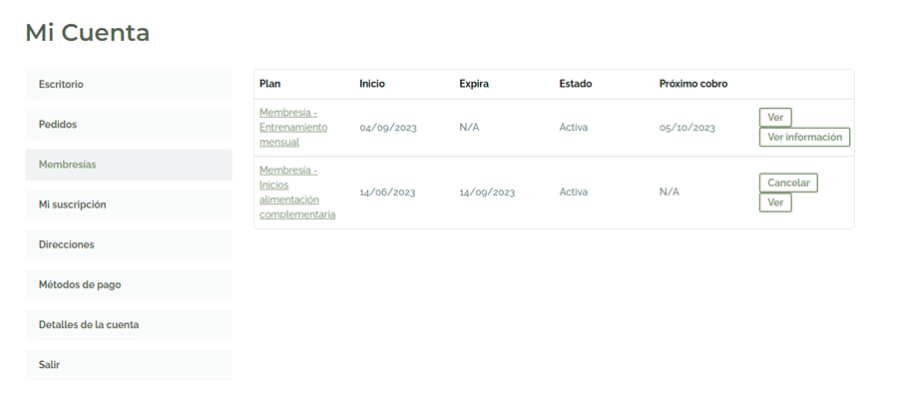
Task: Open Métodos de pago
Action: pyautogui.click(x=129, y=284)
